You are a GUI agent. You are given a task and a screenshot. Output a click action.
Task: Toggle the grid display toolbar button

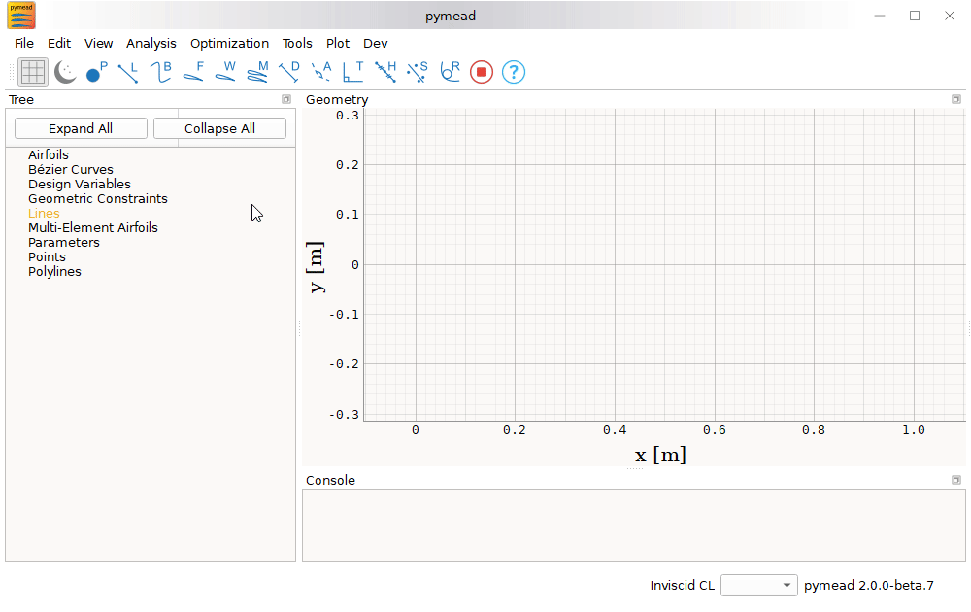pos(33,72)
